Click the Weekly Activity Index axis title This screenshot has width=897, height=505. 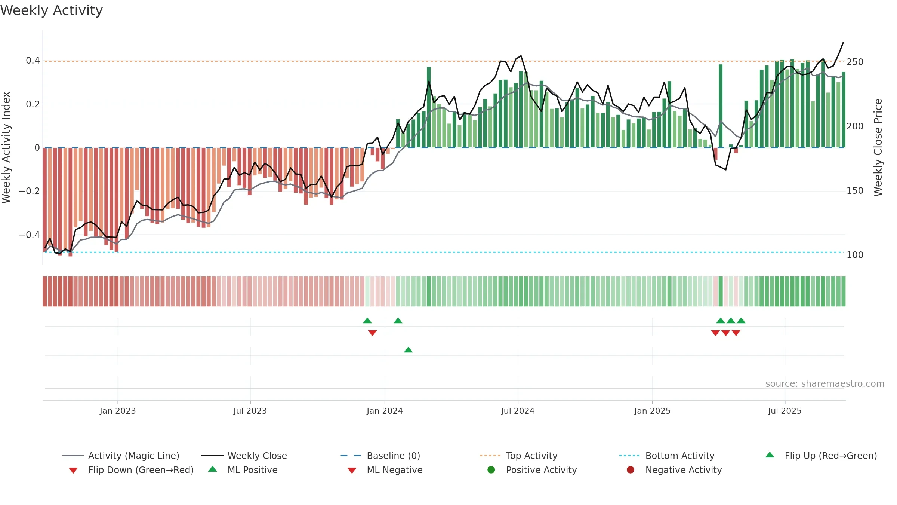[6, 147]
